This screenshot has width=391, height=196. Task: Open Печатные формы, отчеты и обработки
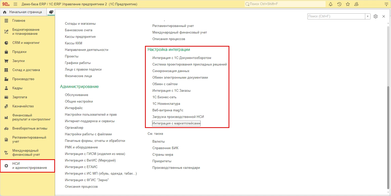point(95,141)
